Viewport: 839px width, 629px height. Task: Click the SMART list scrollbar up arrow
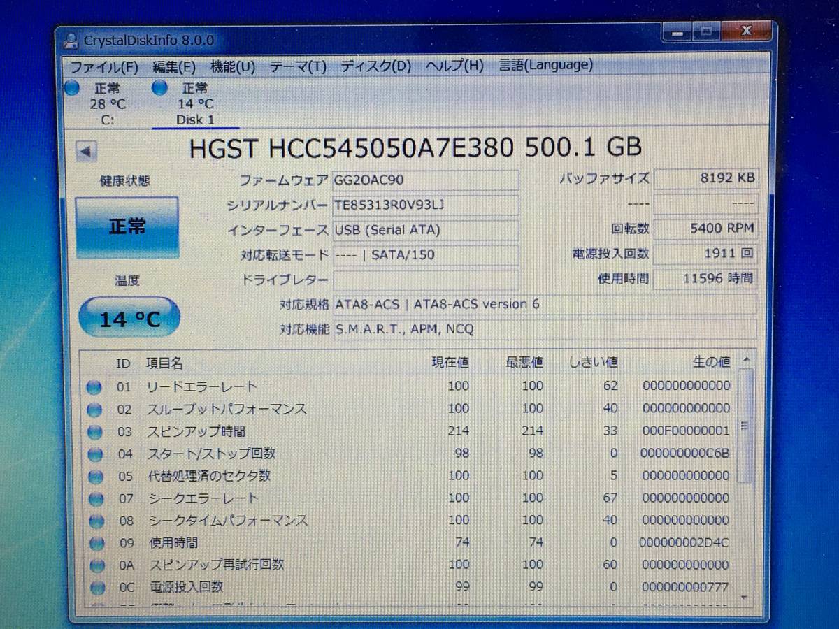tap(746, 359)
